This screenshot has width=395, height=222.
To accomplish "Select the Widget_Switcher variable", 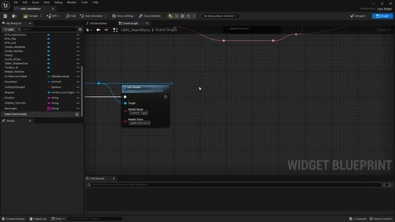I will pyautogui.click(x=15, y=72).
